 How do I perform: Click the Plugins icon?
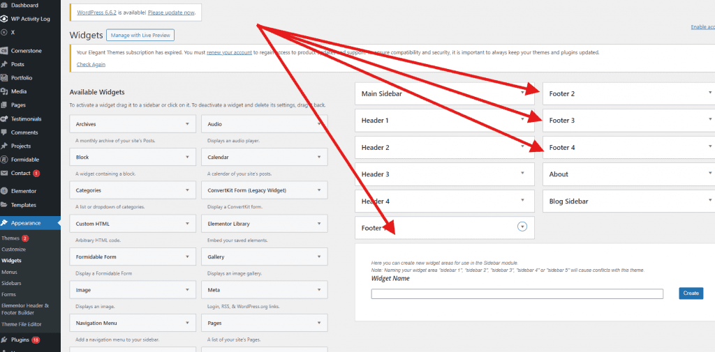(4, 339)
